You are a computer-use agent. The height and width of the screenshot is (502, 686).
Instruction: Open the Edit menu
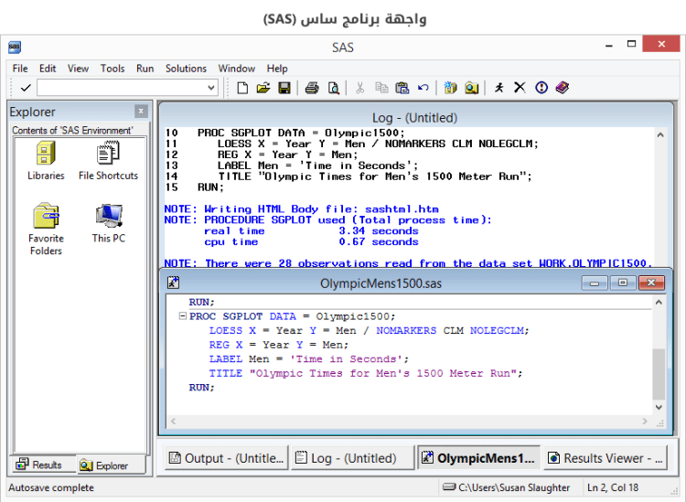coord(48,69)
